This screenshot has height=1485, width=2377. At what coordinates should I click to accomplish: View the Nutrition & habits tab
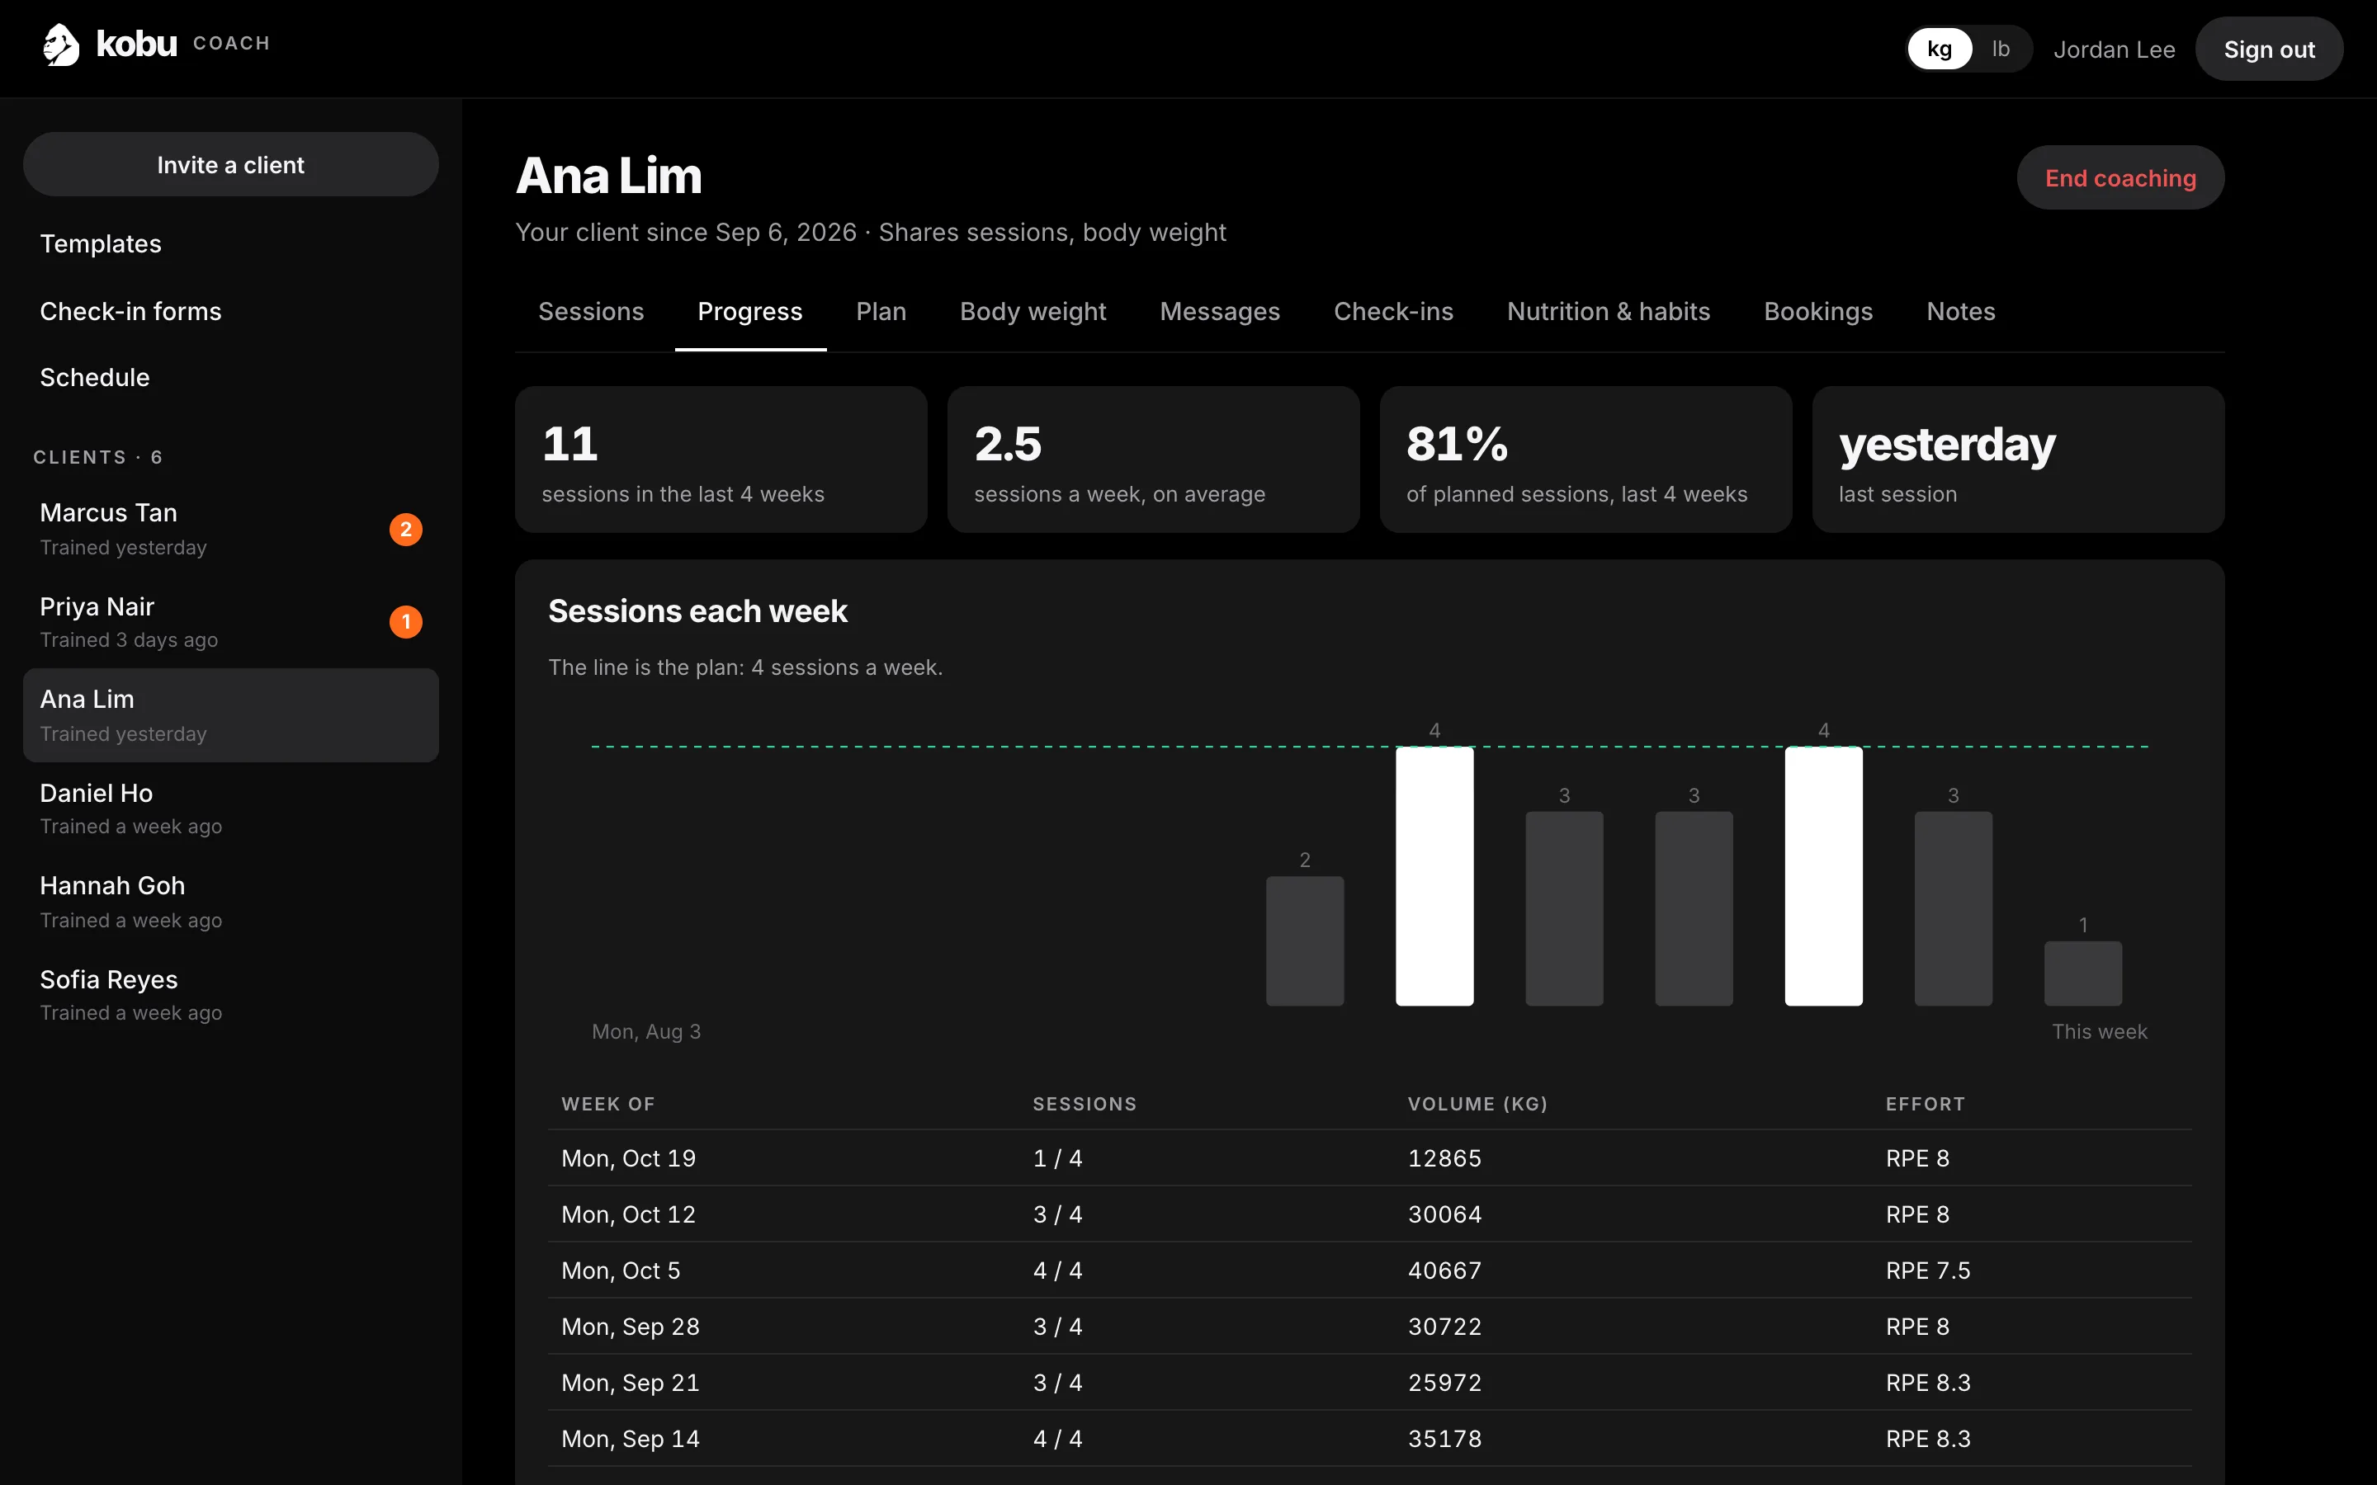pos(1609,311)
